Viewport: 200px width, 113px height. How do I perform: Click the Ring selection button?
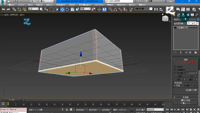point(179,79)
